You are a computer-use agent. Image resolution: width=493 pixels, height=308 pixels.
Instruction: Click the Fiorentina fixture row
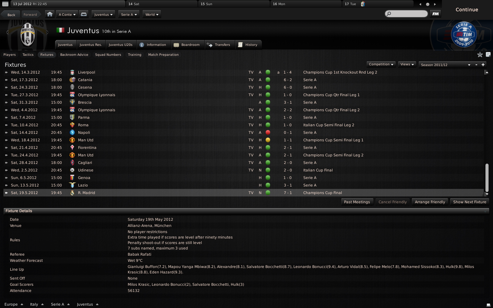243,147
